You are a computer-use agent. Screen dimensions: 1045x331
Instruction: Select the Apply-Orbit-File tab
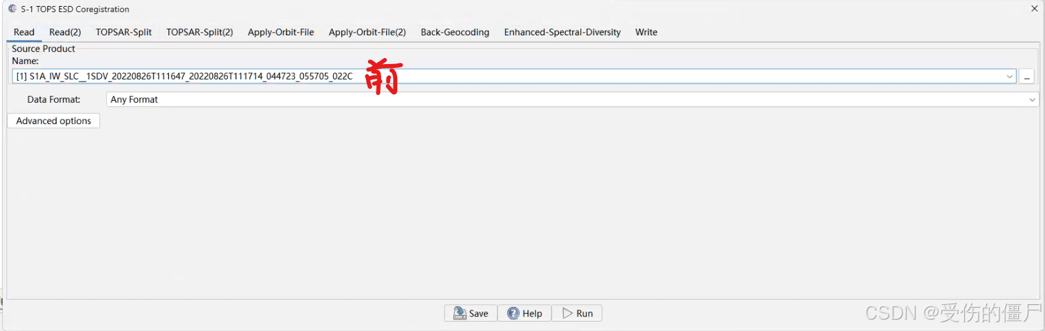[280, 32]
